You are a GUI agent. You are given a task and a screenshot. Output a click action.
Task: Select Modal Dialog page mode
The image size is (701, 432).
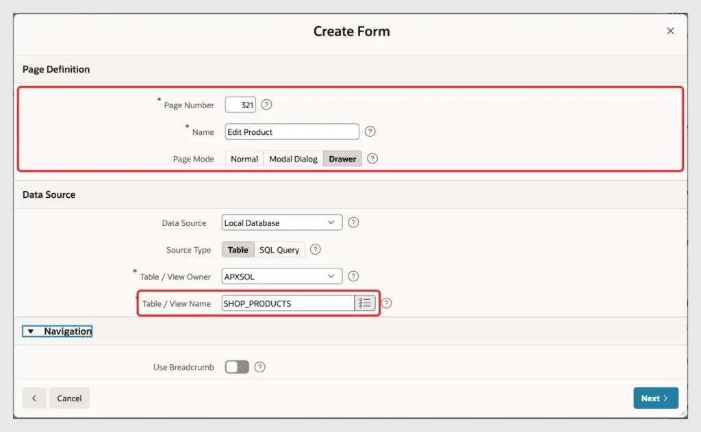coord(293,159)
